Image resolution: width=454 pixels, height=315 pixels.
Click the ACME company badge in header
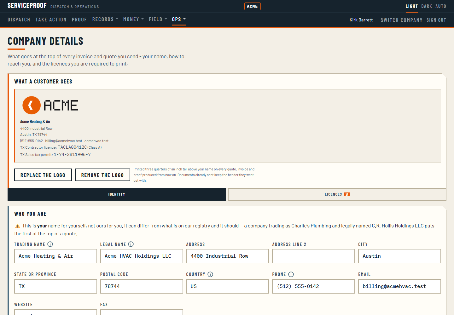tap(252, 6)
